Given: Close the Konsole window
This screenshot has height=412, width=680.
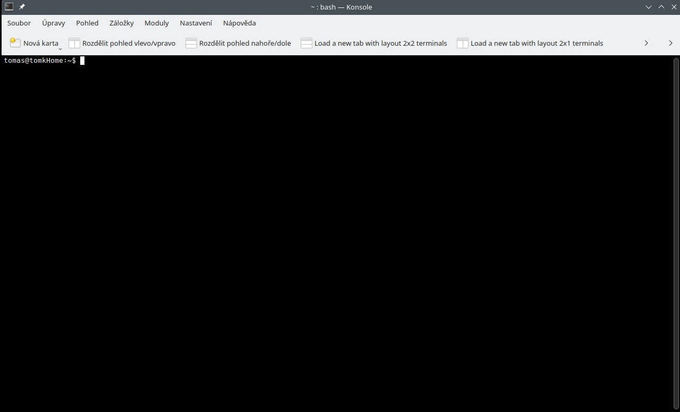Looking at the screenshot, I should [674, 7].
